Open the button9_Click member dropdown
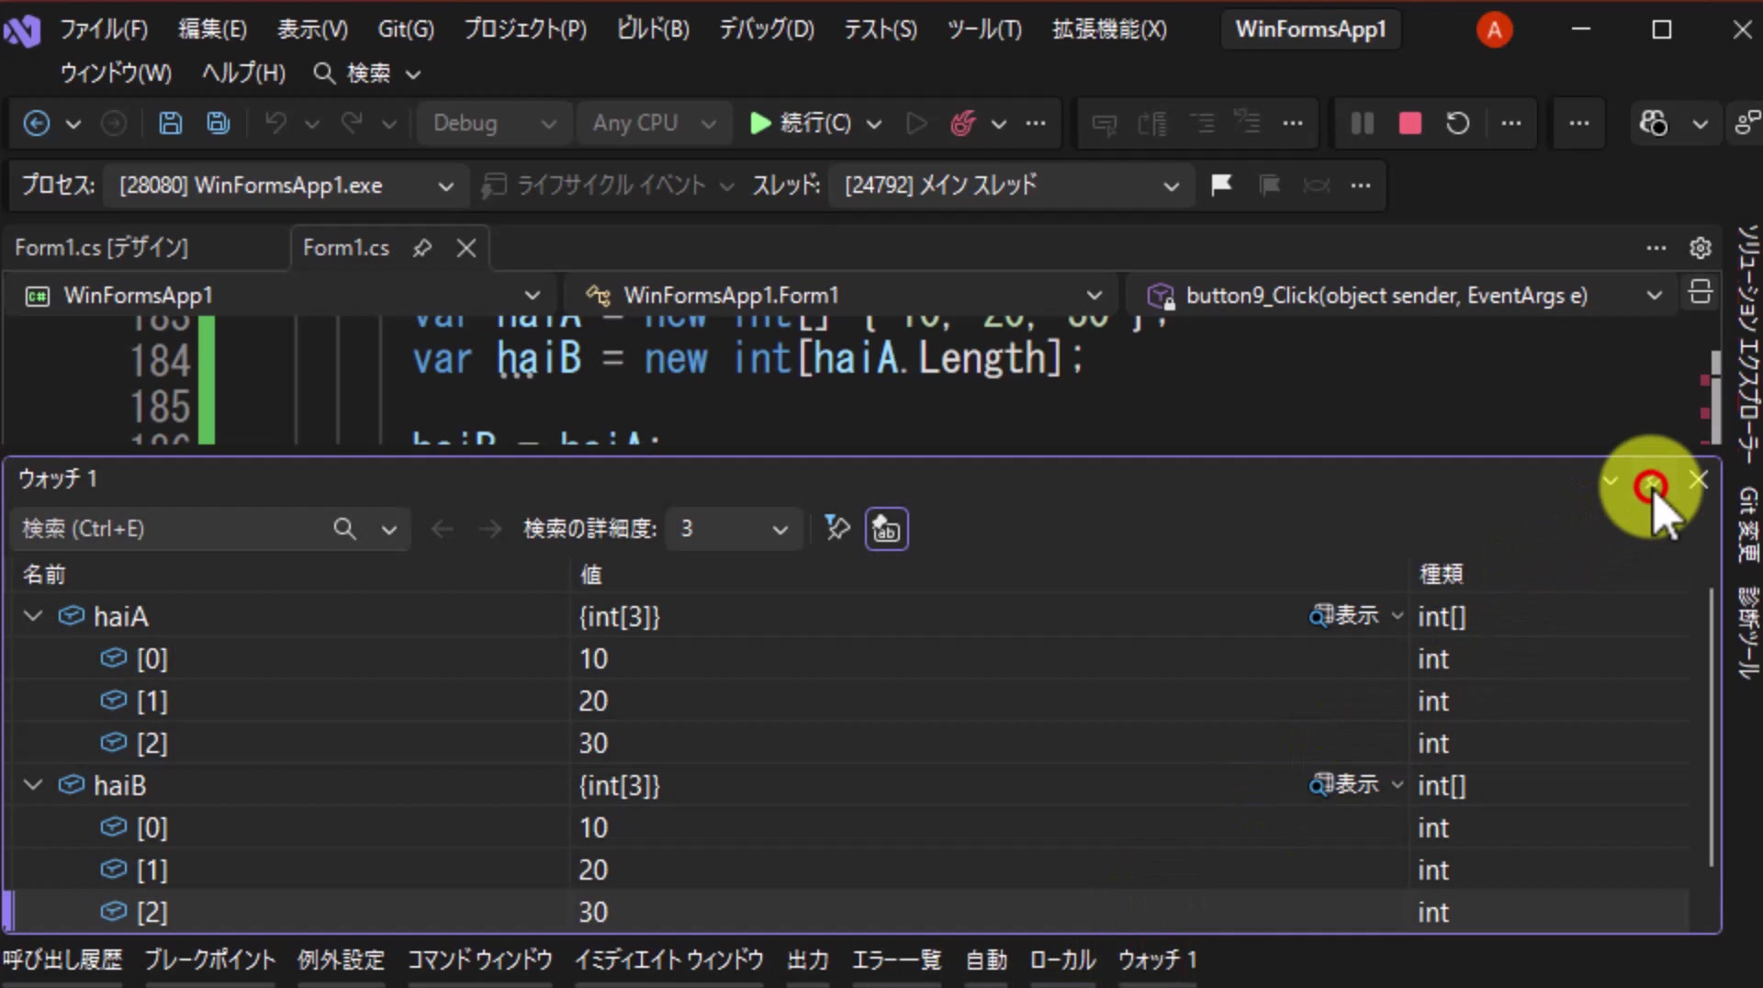Viewport: 1763px width, 988px height. (x=1403, y=296)
